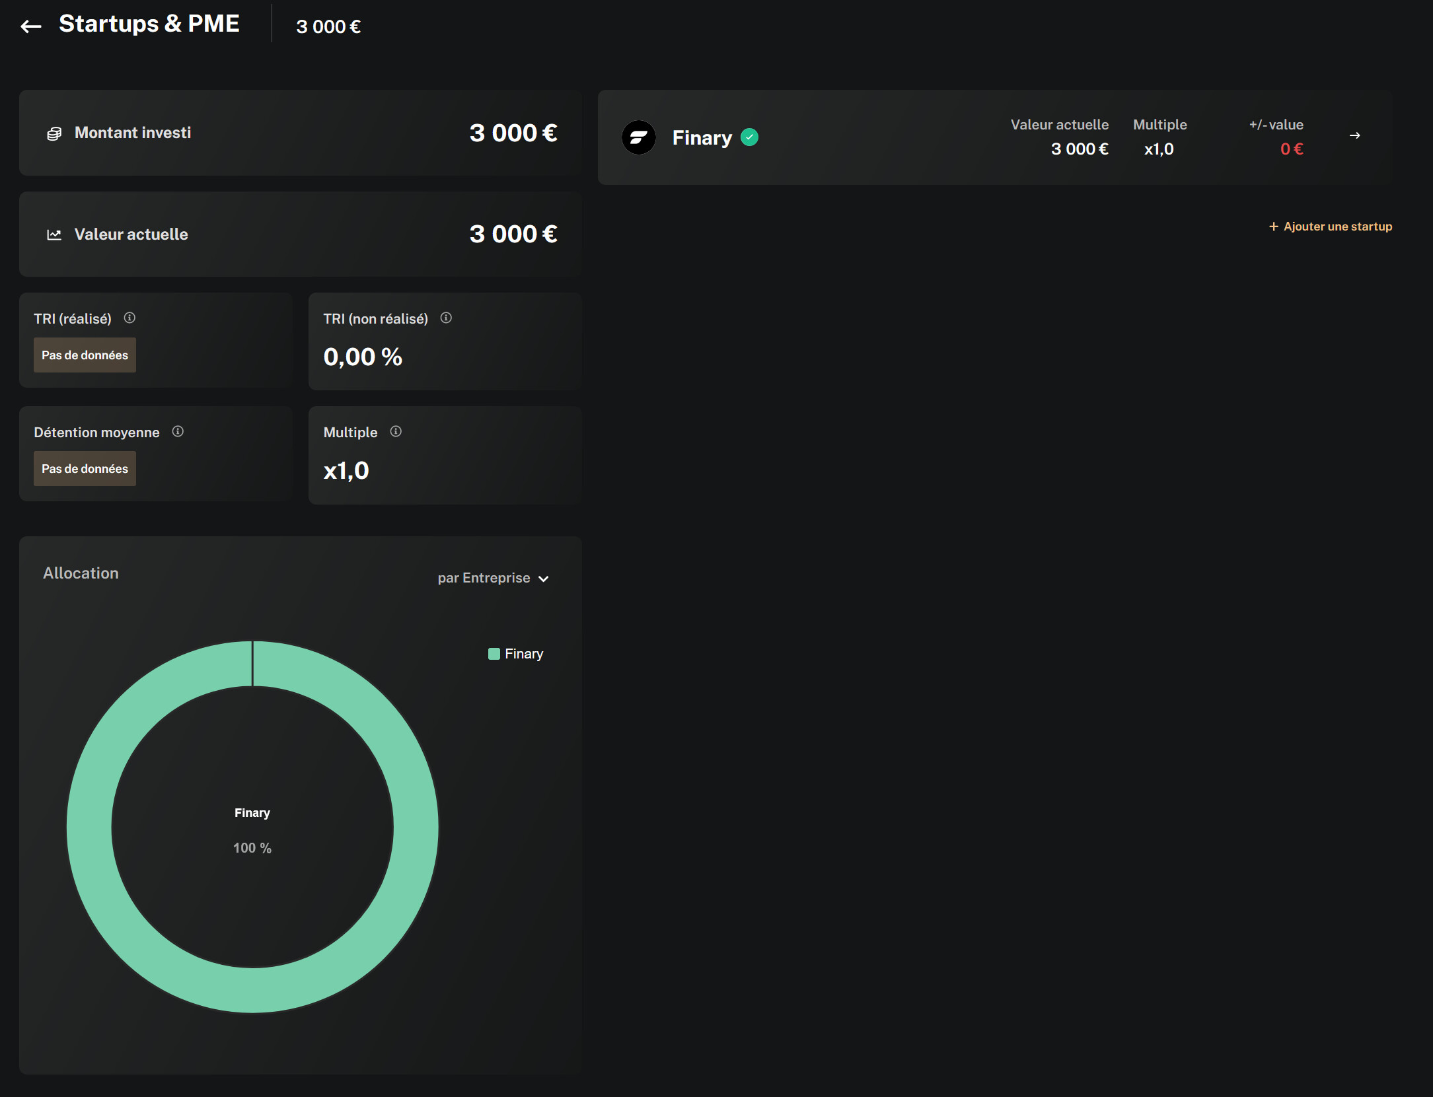Screen dimensions: 1433x1097
Task: Click the Multiple column header in Finary row
Action: (x=1159, y=125)
